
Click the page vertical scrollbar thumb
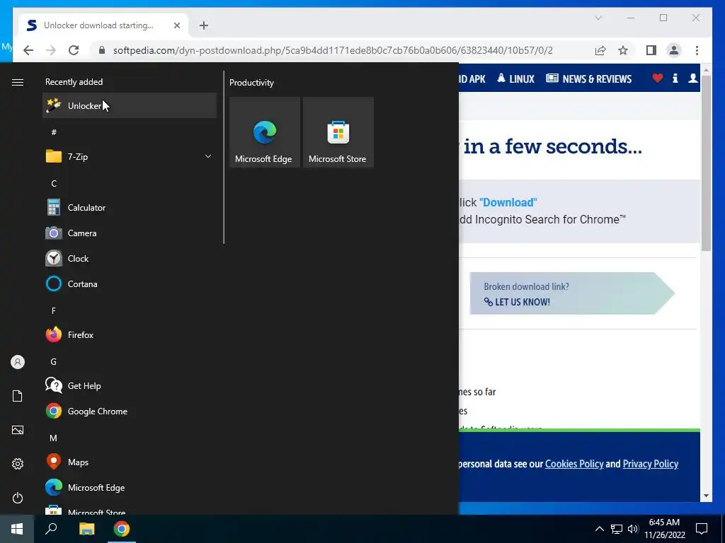[x=706, y=163]
